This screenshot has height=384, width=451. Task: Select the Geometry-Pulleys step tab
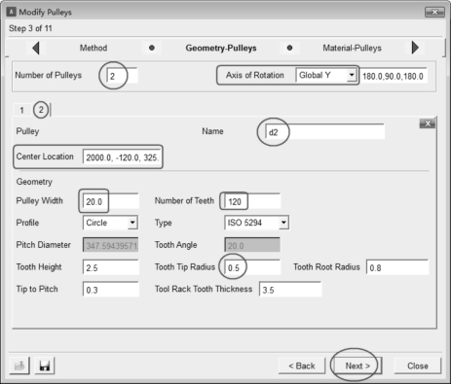click(221, 48)
